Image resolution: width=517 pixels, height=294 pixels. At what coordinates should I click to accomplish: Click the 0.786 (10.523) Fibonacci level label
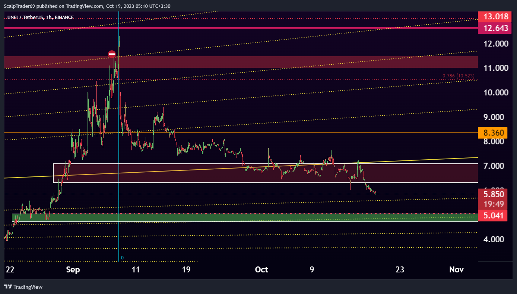point(459,76)
